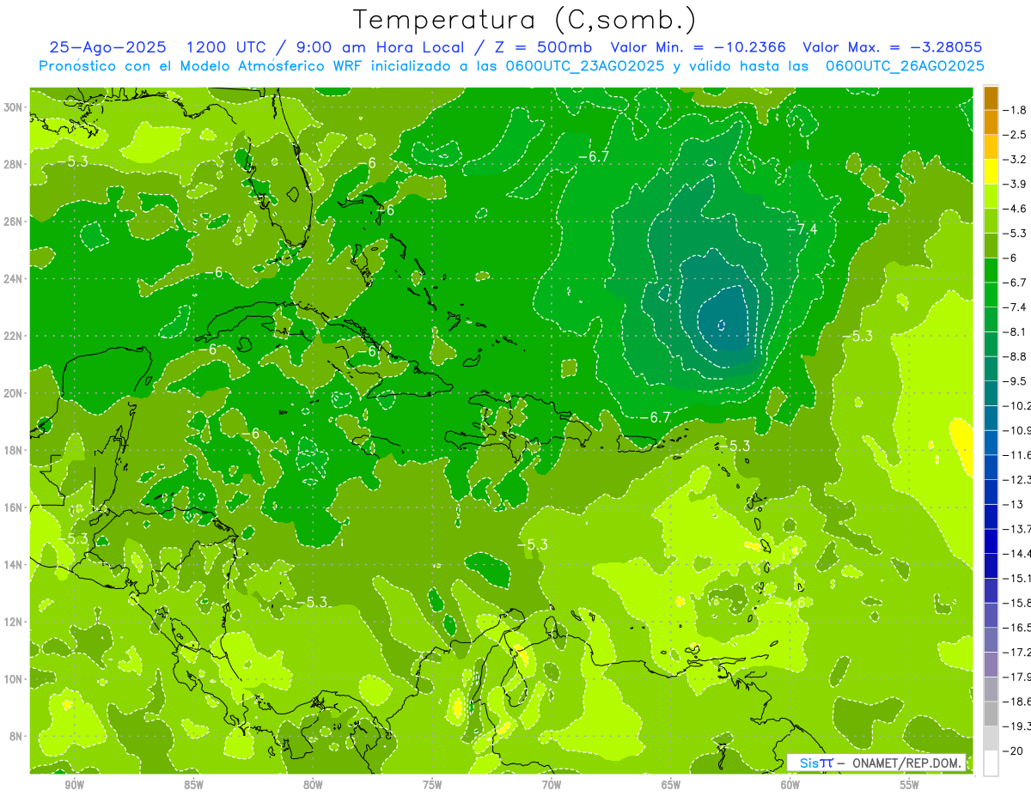Click the "-13" colorbar label
This screenshot has height=796, width=1031.
point(1015,504)
